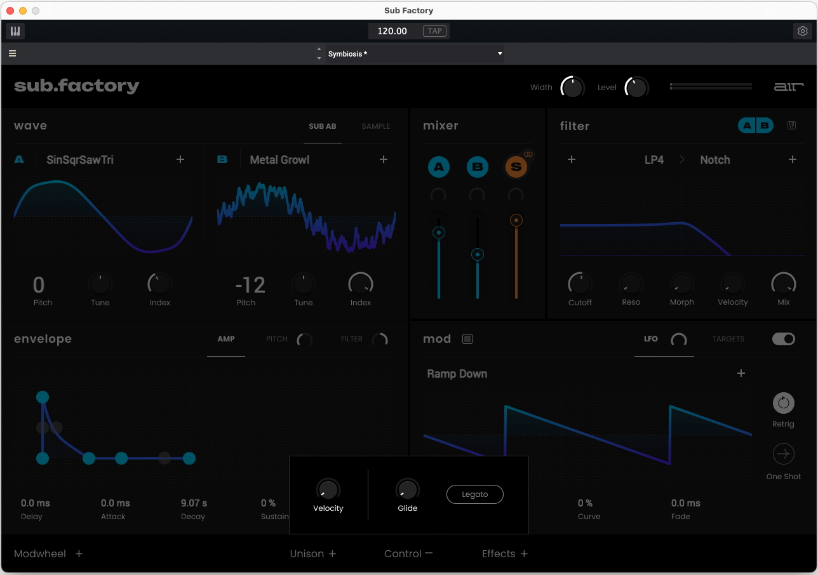Click the plus icon next to SinSqrSawTri

pyautogui.click(x=180, y=160)
